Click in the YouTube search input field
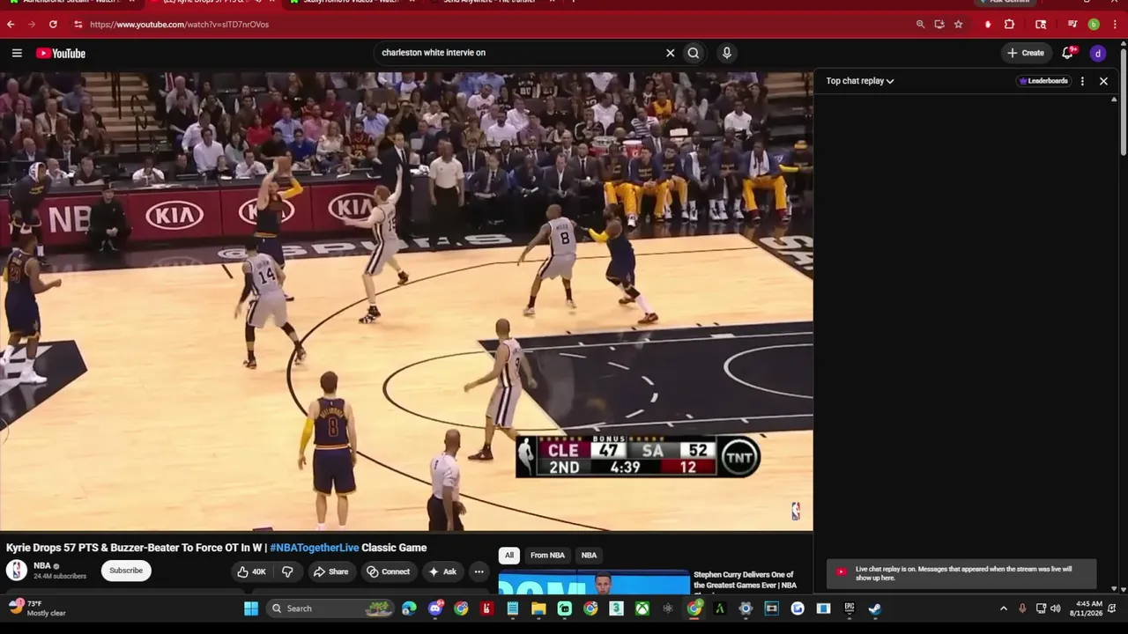The width and height of the screenshot is (1128, 634). point(520,53)
